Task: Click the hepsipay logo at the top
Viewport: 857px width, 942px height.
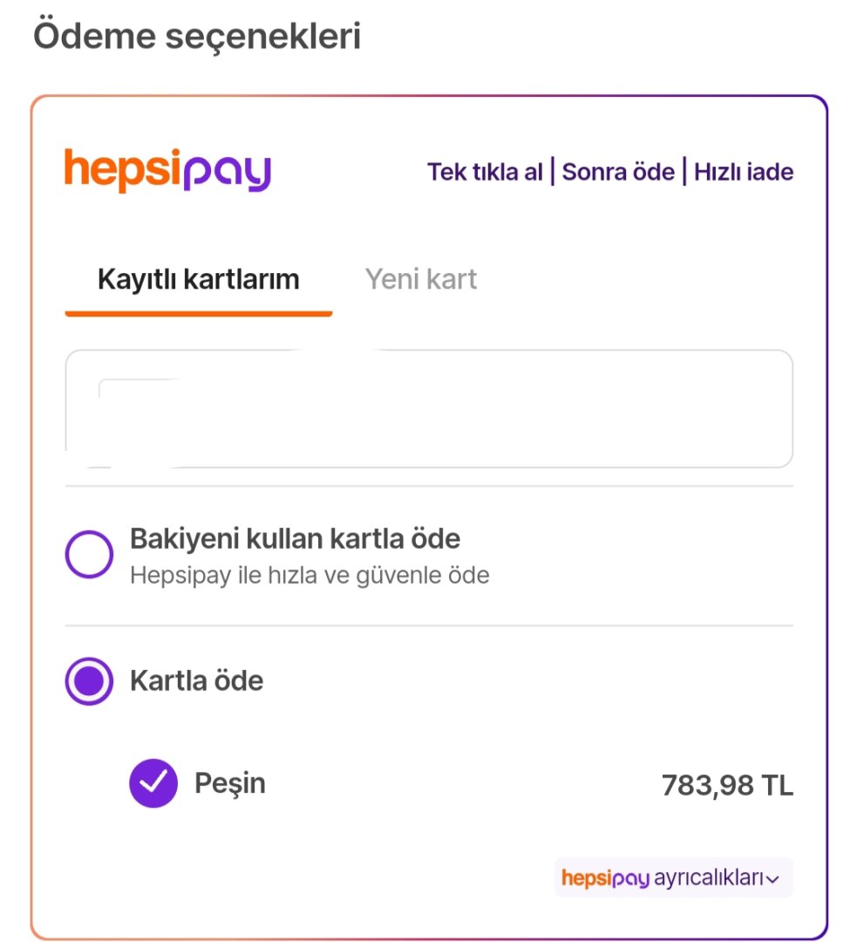Action: [x=167, y=170]
